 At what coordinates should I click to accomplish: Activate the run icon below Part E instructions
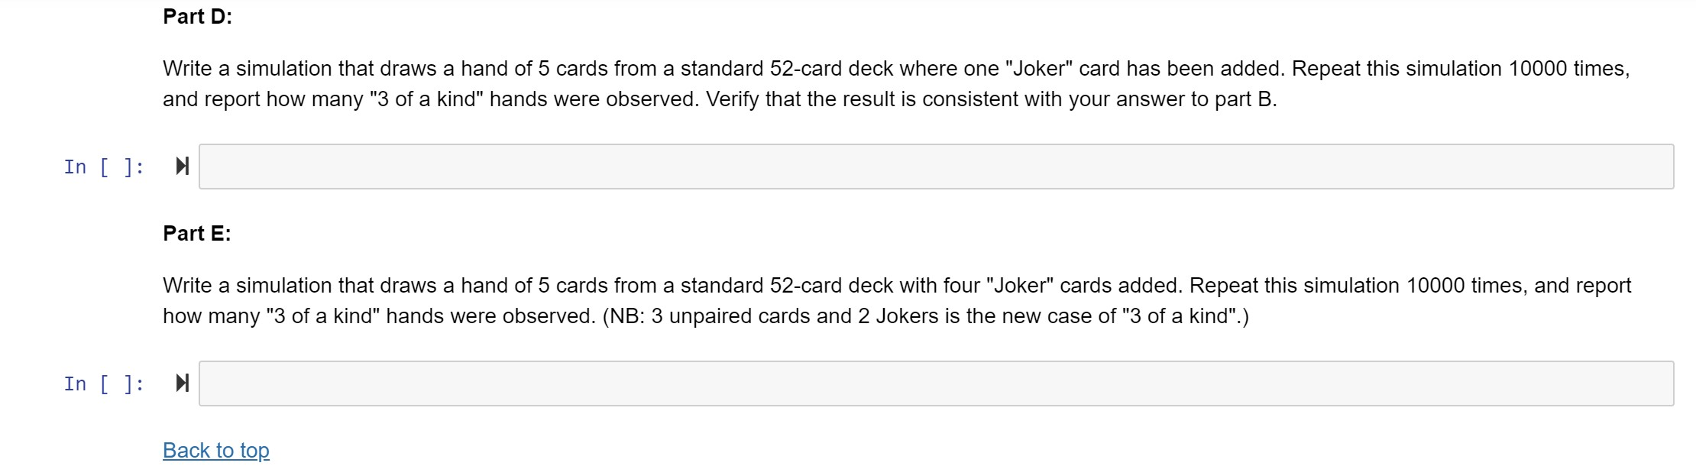(181, 383)
